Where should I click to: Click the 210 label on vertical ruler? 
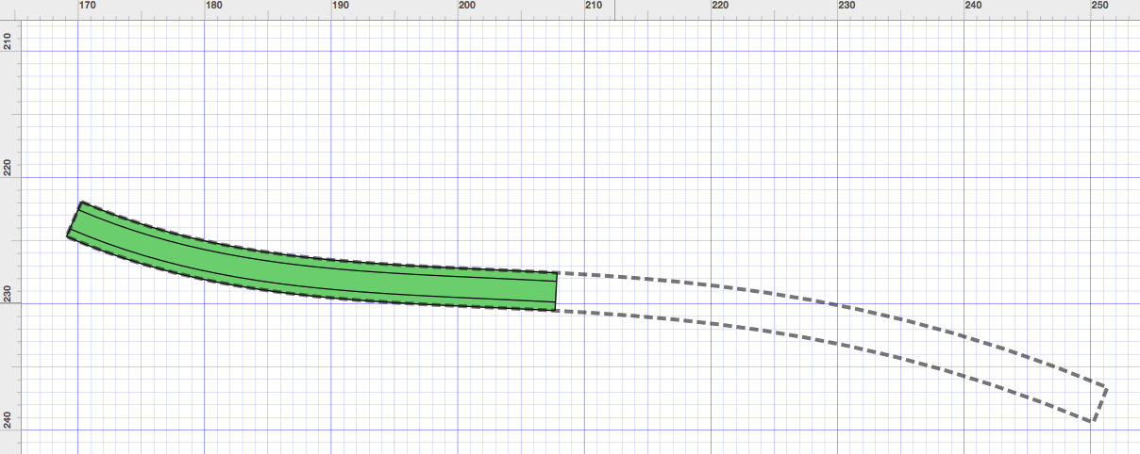click(x=8, y=43)
